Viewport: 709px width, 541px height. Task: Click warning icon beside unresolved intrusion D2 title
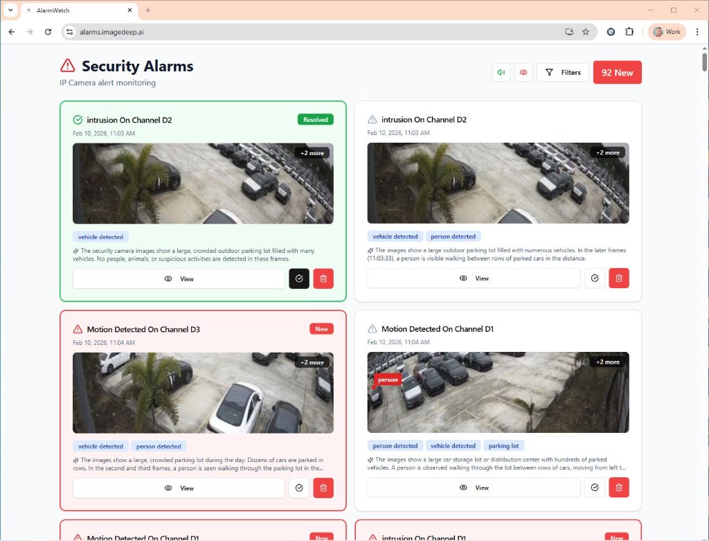pos(372,119)
